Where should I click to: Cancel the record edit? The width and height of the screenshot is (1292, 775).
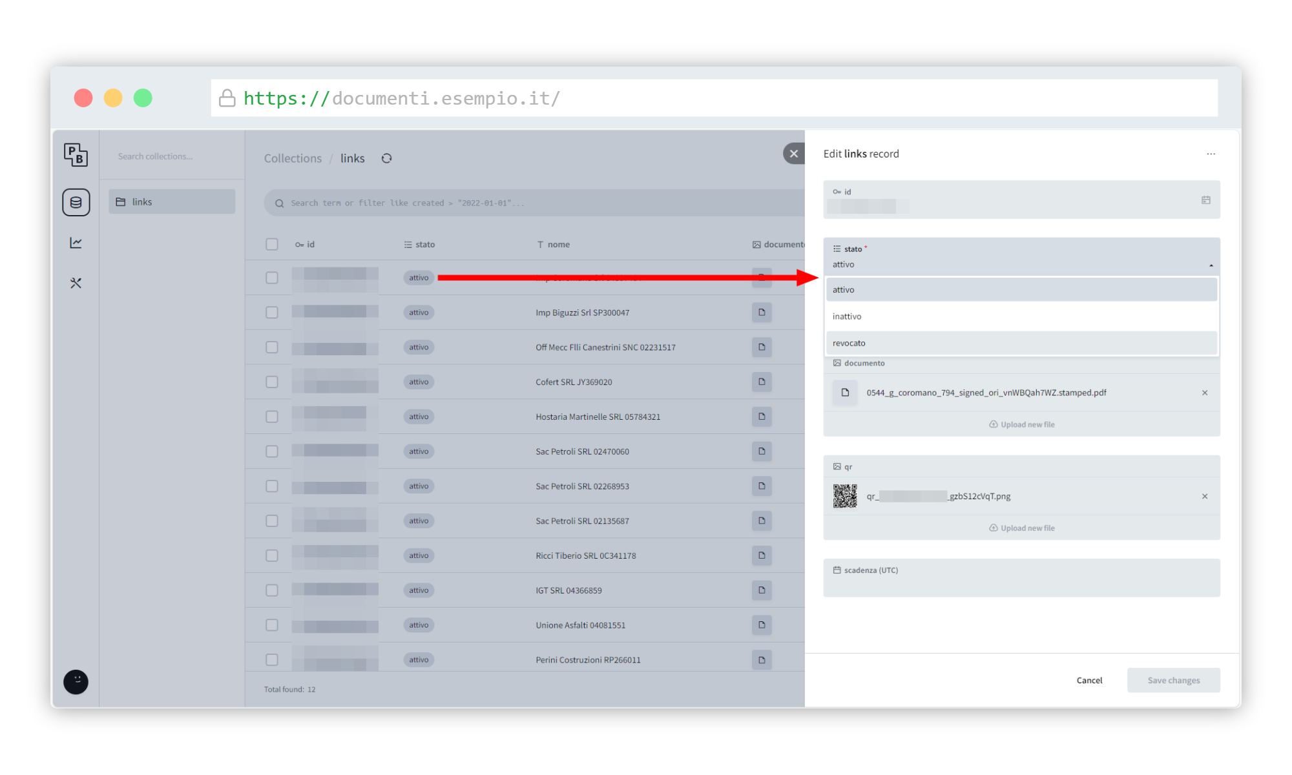1089,680
